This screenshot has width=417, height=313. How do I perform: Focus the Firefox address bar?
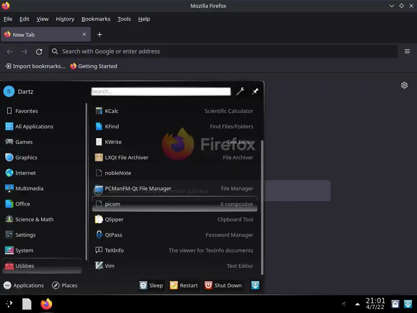[x=223, y=51]
